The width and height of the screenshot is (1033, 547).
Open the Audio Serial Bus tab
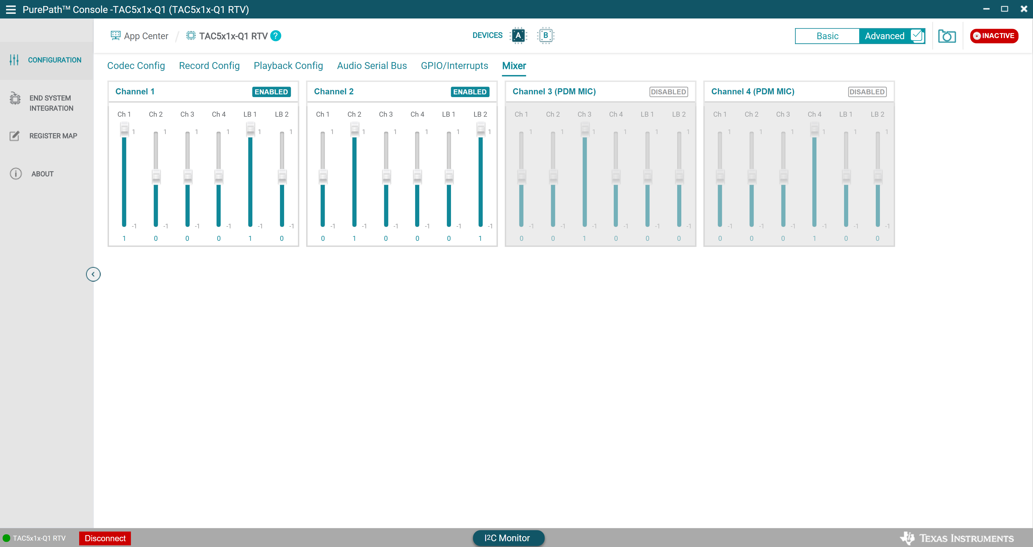pos(372,66)
